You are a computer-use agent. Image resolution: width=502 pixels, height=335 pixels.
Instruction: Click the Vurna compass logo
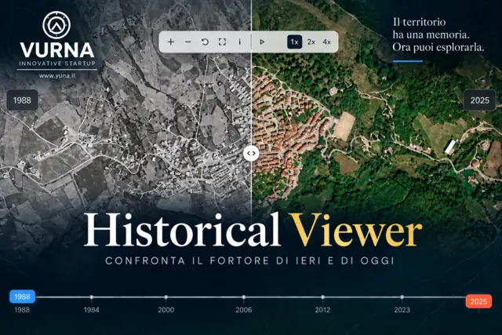click(x=56, y=25)
